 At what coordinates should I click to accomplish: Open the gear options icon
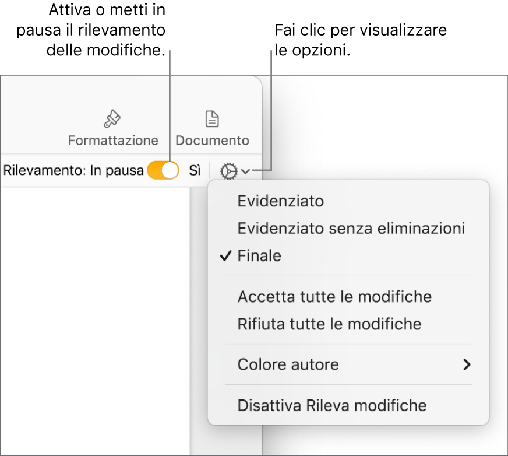point(228,171)
